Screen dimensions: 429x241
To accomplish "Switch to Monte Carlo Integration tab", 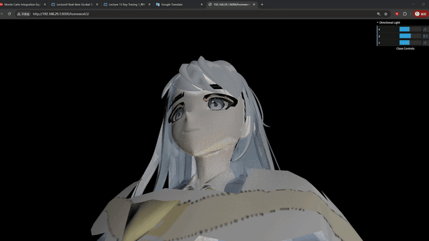I will click(22, 5).
